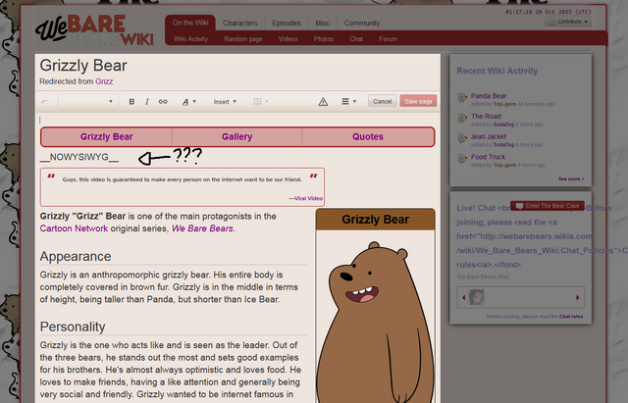Open the Viral Video quote source link

pos(308,198)
